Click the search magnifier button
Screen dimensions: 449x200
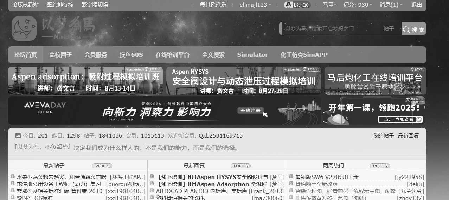pos(414,29)
